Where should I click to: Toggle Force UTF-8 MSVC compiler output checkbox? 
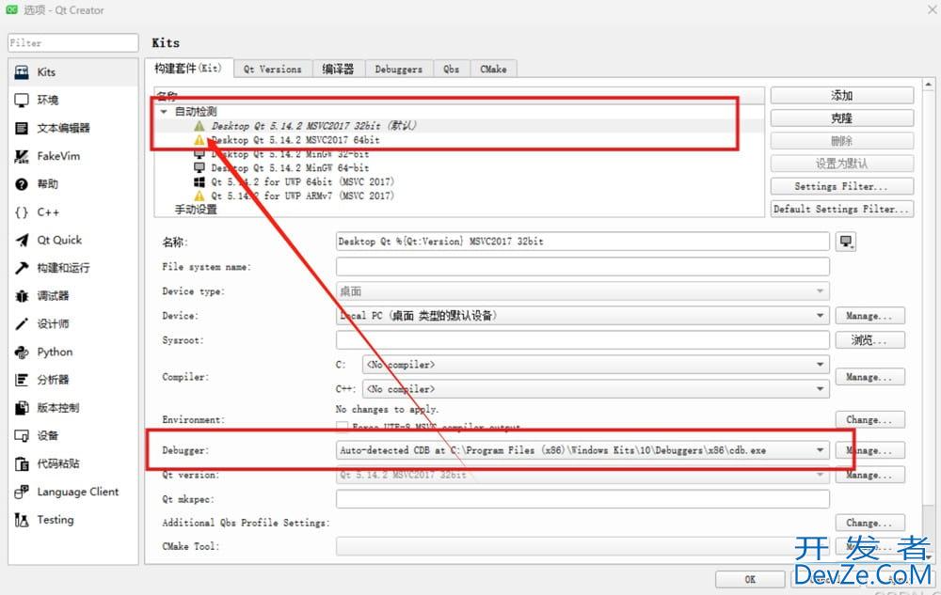343,428
